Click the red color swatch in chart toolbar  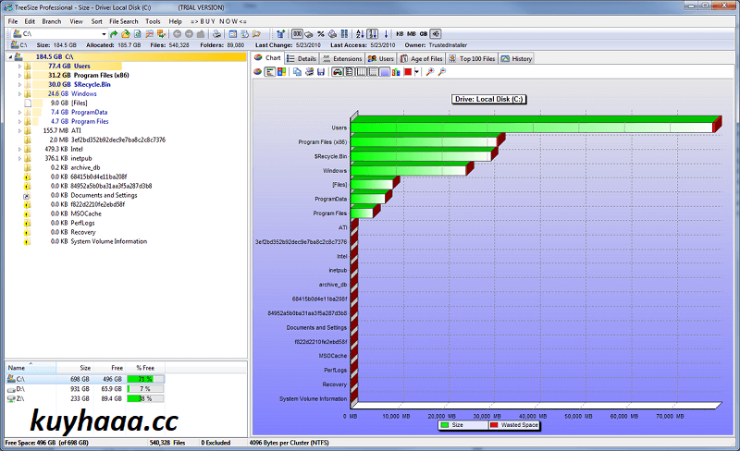(x=408, y=72)
